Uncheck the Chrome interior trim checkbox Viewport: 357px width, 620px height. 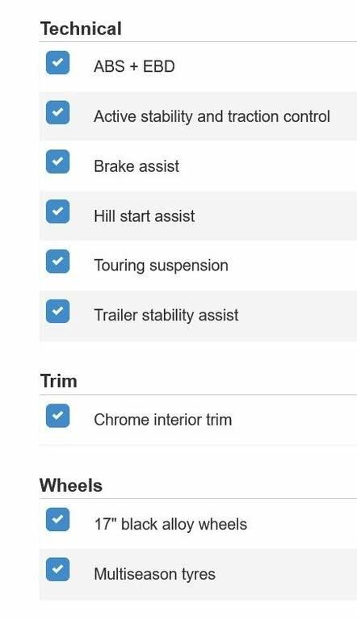(57, 416)
